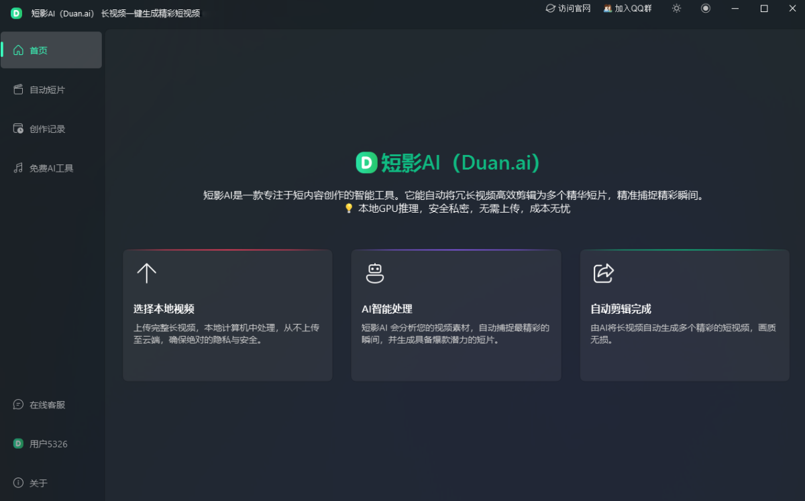The width and height of the screenshot is (805, 501).
Task: Click the 选择本地视频 card
Action: [227, 315]
